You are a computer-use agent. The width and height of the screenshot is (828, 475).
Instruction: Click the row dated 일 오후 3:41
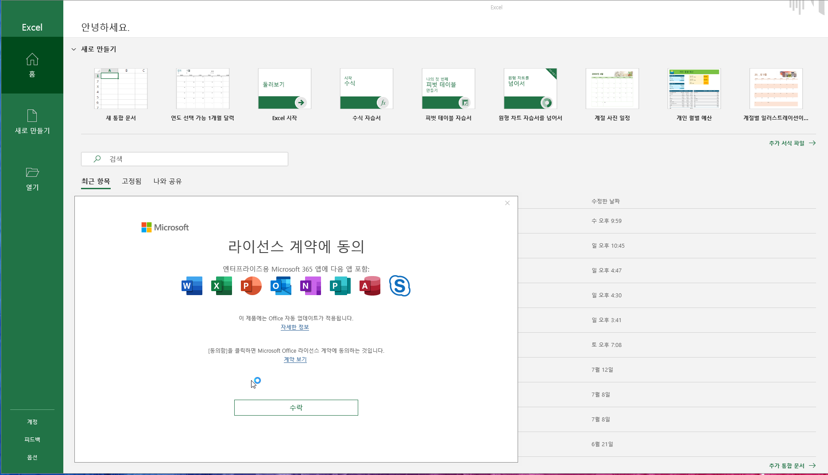click(x=667, y=320)
